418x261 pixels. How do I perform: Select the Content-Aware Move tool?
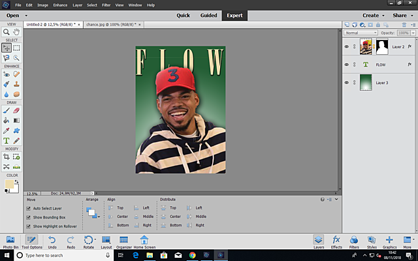point(6,167)
